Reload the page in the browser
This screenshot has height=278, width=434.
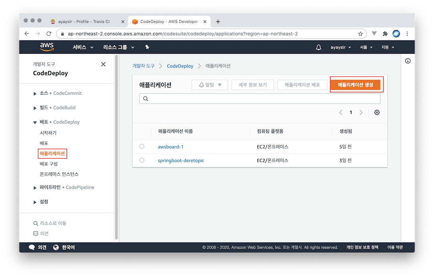pos(49,34)
